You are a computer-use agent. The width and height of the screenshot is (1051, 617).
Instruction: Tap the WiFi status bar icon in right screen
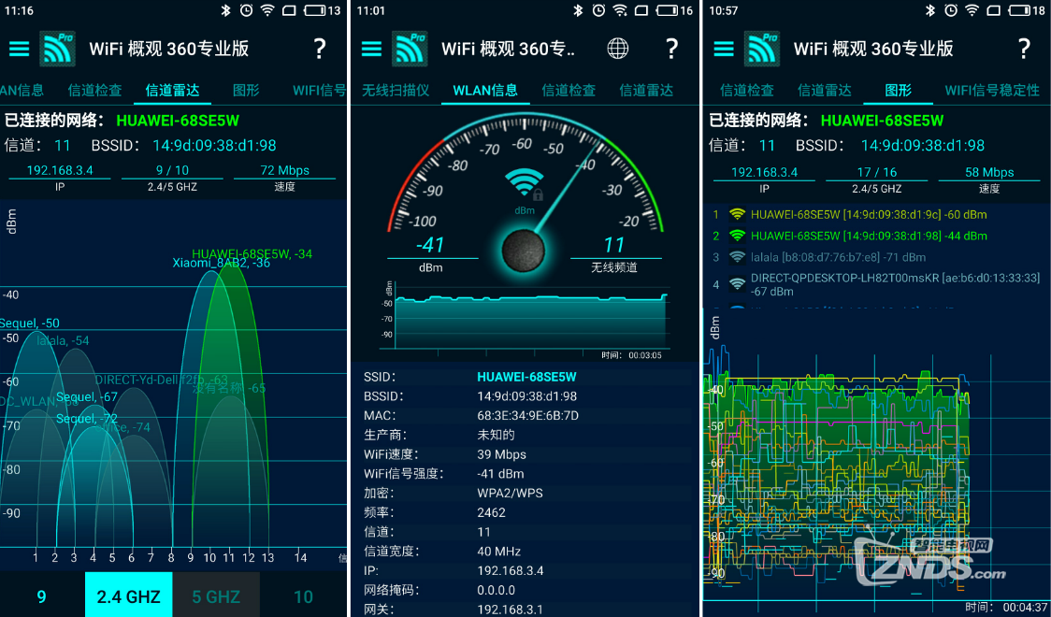[972, 10]
